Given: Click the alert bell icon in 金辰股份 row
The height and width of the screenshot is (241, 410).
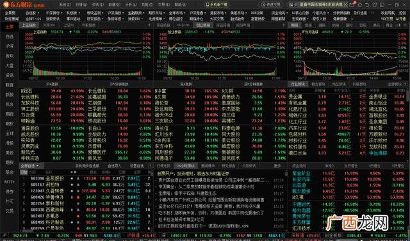Looking at the screenshot, I should tap(78, 178).
